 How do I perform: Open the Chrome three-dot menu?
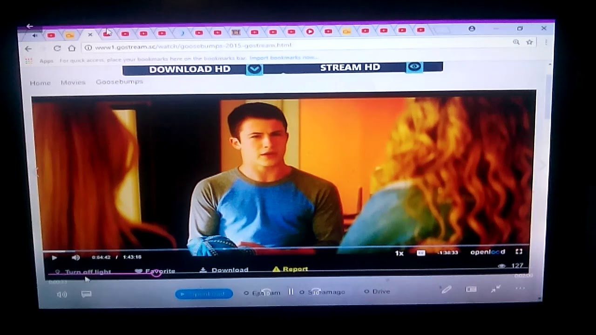(546, 42)
